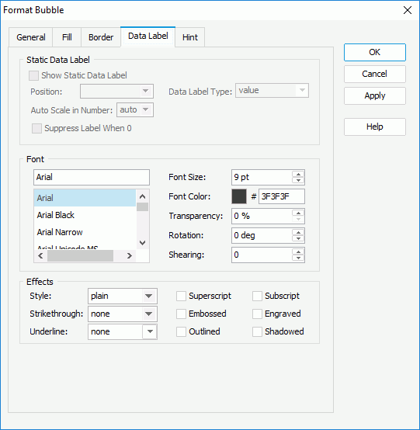Image resolution: width=420 pixels, height=430 pixels.
Task: Open the Fill tab
Action: point(67,37)
